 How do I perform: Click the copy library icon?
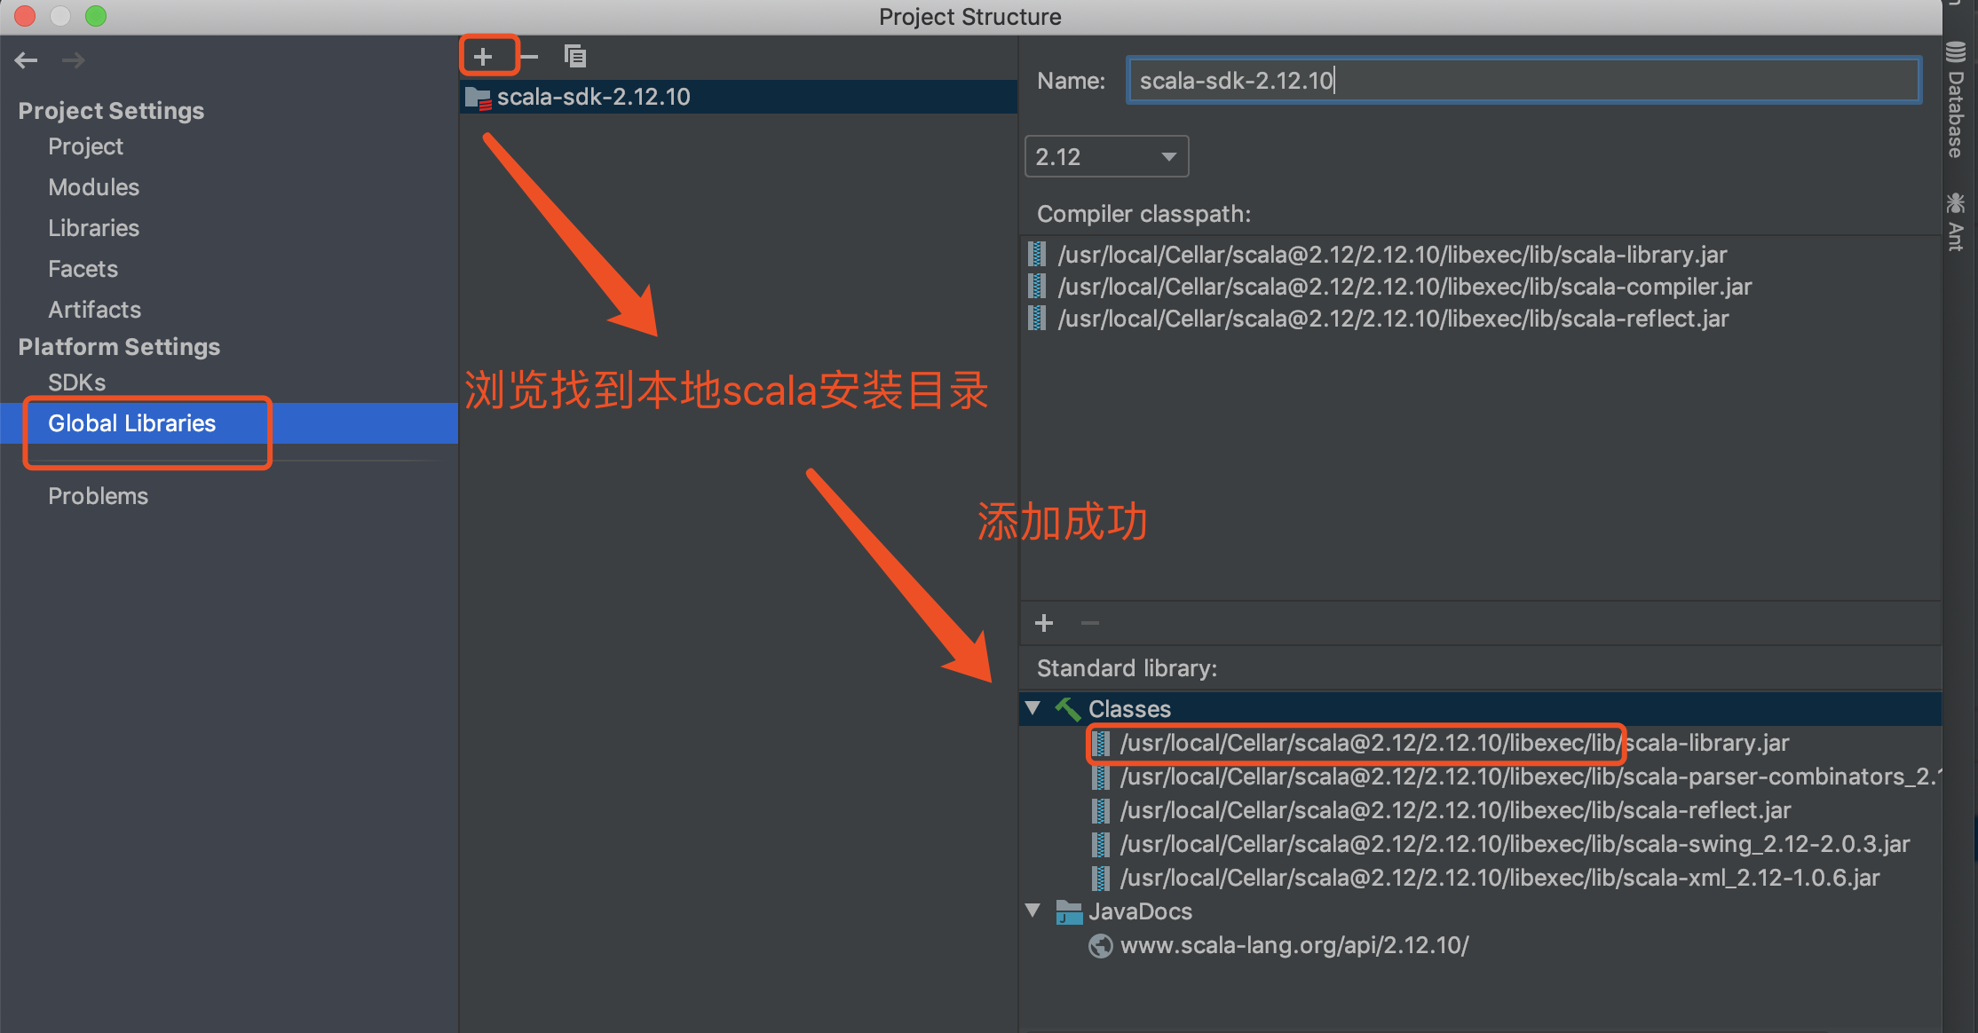[575, 58]
